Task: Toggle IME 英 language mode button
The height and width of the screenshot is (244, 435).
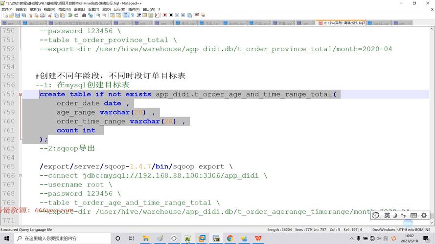Action: [x=387, y=215]
